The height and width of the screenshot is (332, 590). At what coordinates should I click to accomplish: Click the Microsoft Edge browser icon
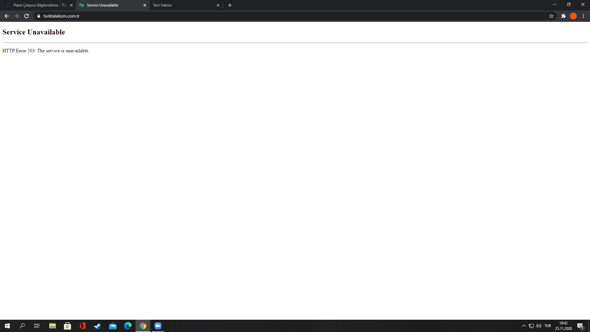point(128,326)
